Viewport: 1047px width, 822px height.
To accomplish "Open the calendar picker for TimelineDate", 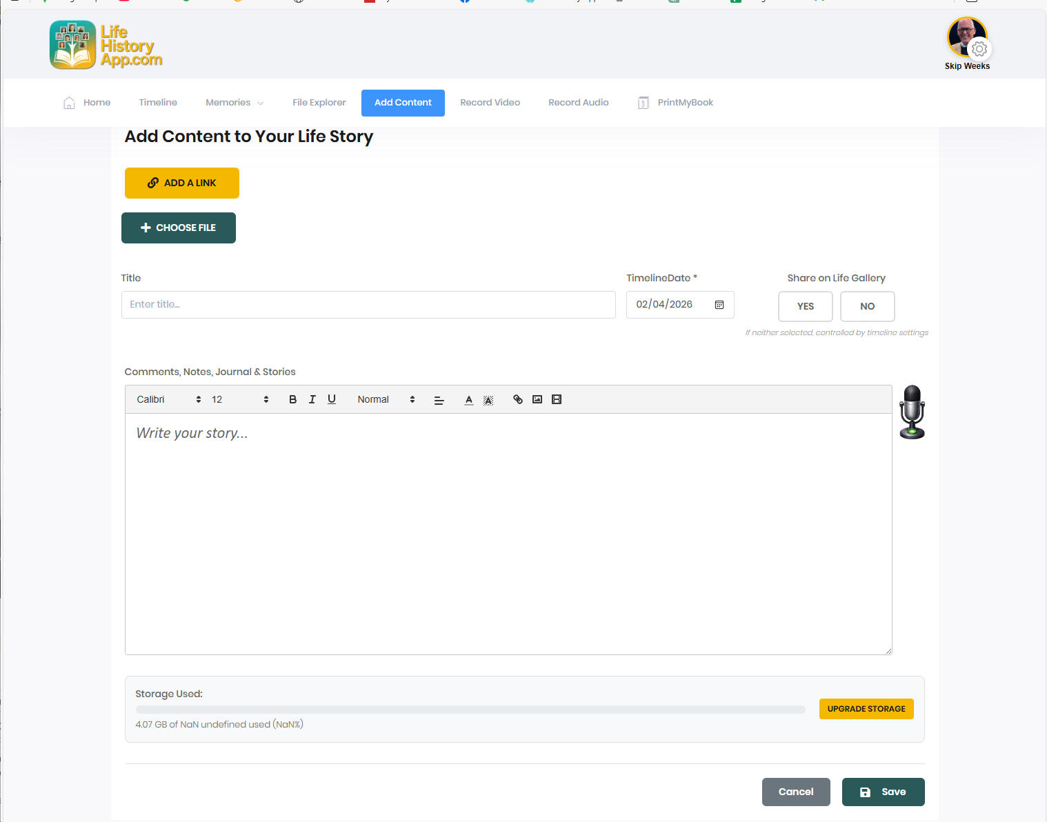I will click(x=719, y=305).
